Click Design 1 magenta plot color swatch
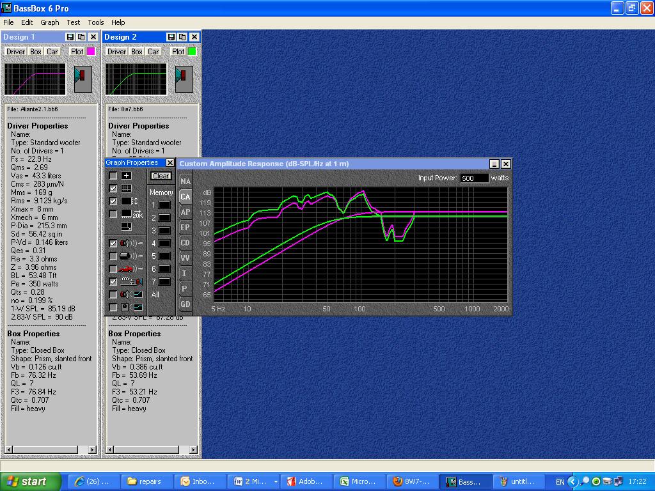The height and width of the screenshot is (491, 655). pyautogui.click(x=91, y=51)
